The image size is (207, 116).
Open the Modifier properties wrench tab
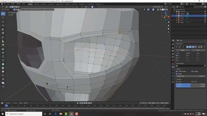pyautogui.click(x=173, y=67)
